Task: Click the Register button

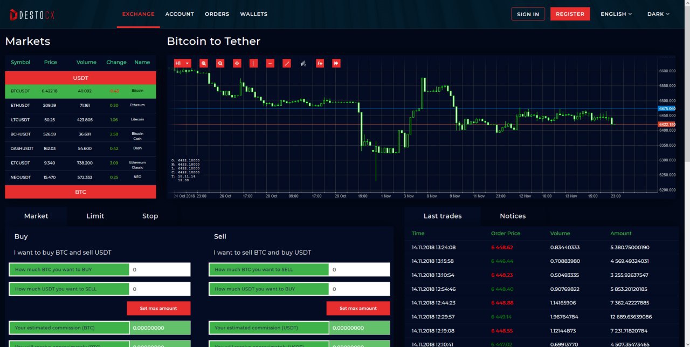Action: (x=570, y=14)
